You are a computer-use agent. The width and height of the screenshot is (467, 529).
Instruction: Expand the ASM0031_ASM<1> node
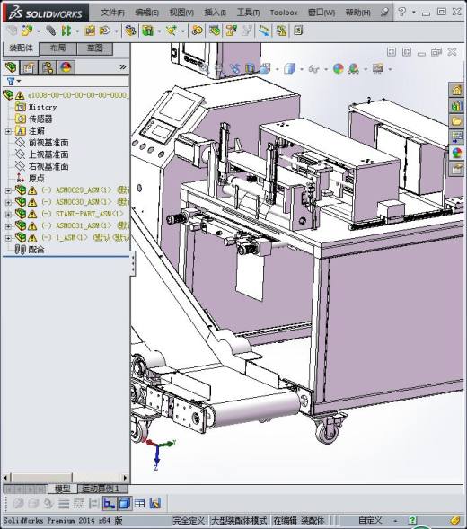click(x=8, y=226)
